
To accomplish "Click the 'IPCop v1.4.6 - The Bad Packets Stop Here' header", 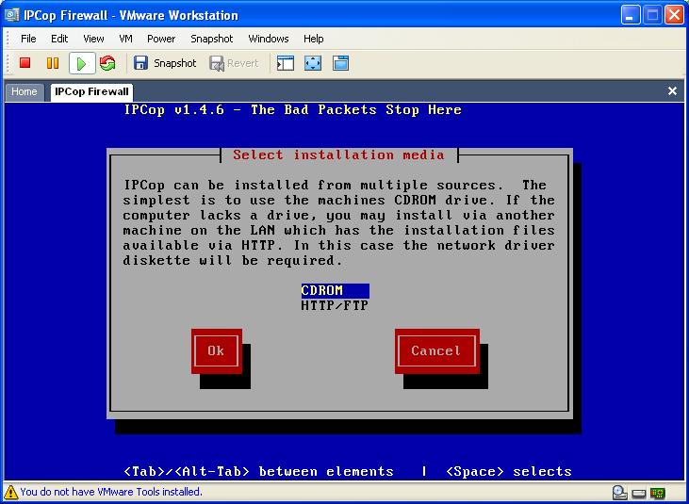I will (292, 110).
